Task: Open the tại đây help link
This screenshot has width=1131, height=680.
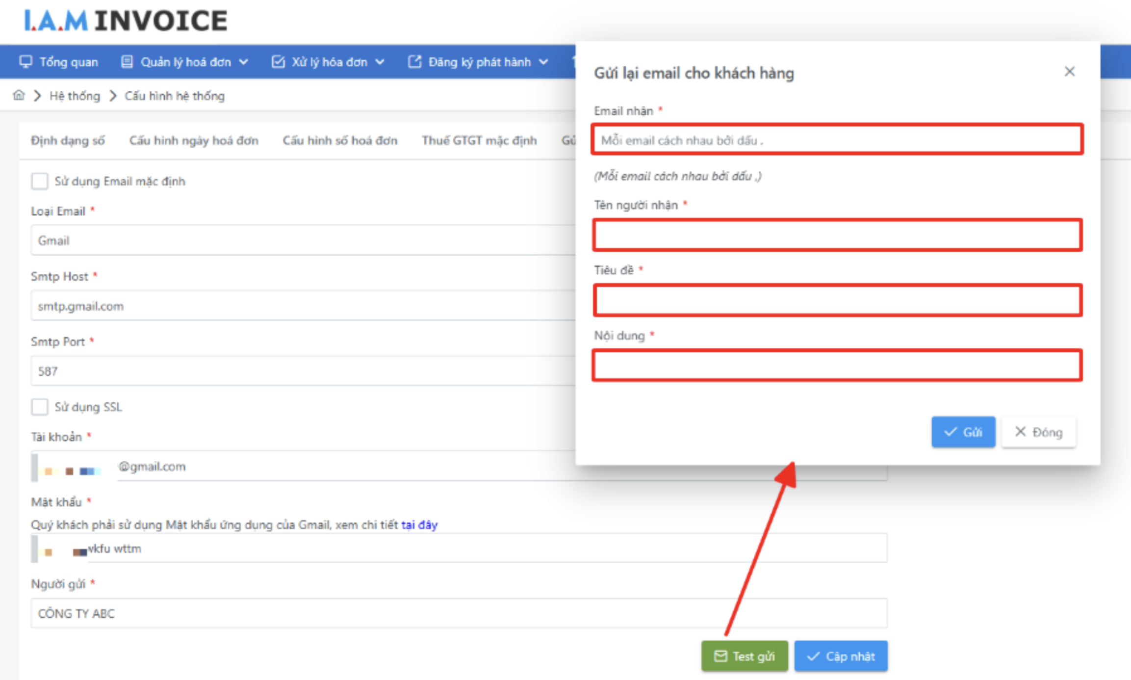Action: click(x=419, y=524)
